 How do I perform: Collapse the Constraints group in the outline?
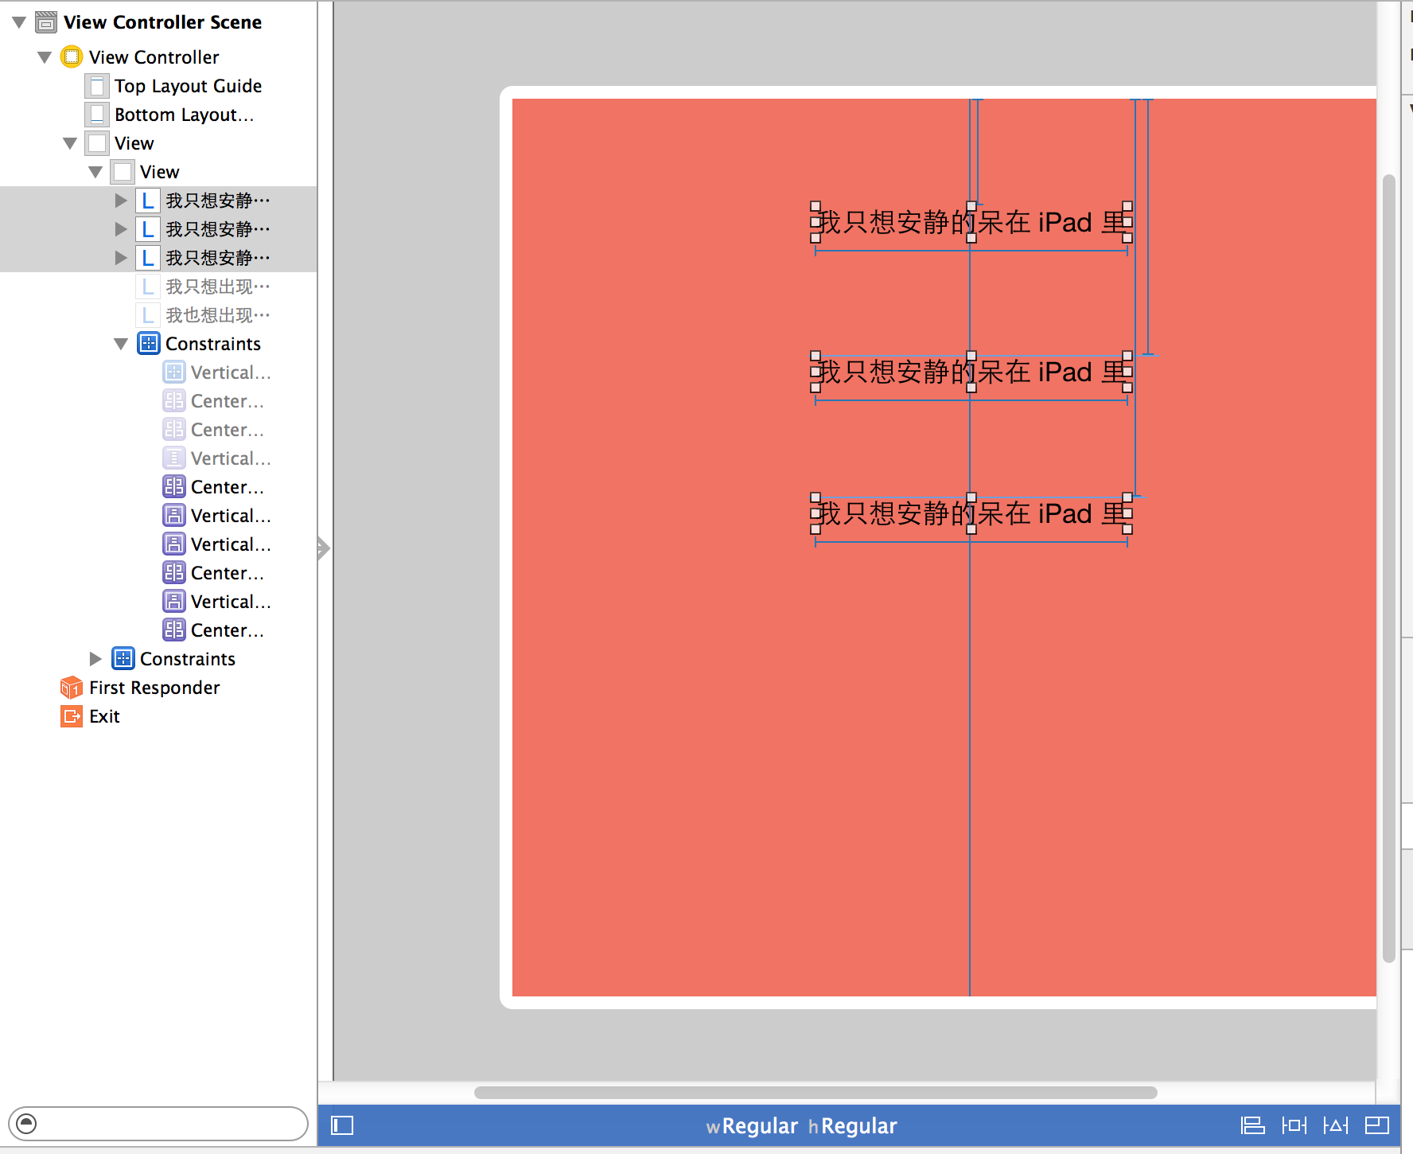(x=121, y=343)
